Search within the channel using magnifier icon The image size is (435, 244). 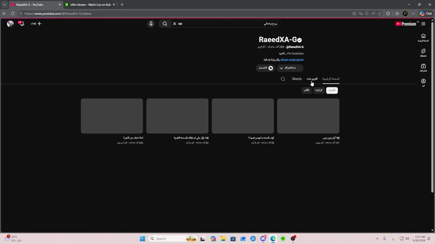click(x=283, y=79)
